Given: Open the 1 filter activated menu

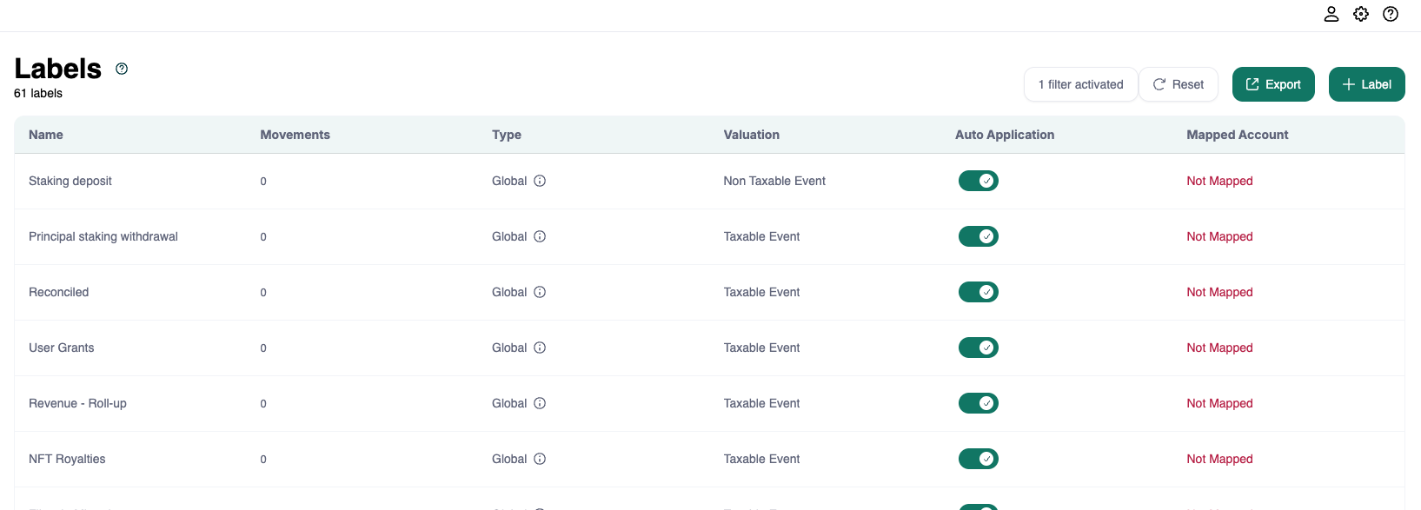Looking at the screenshot, I should pos(1080,84).
